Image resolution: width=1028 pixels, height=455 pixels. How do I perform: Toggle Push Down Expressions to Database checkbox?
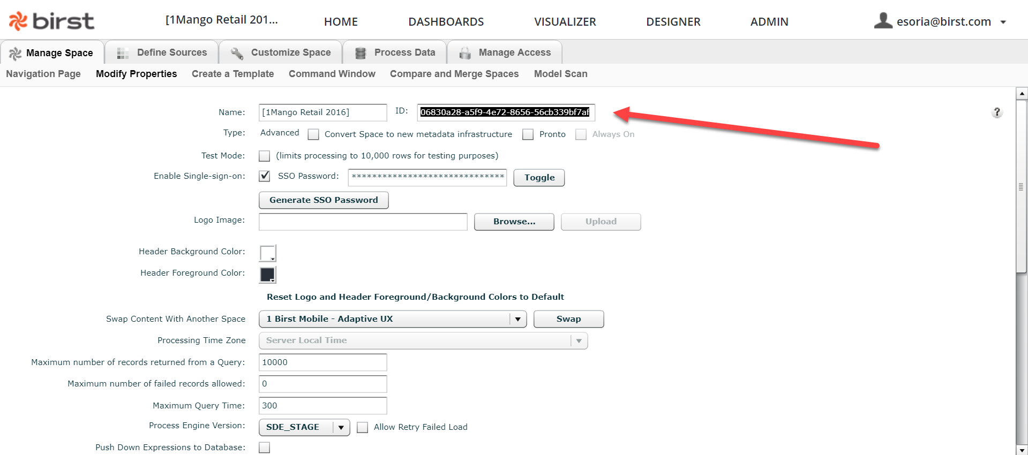pyautogui.click(x=264, y=448)
